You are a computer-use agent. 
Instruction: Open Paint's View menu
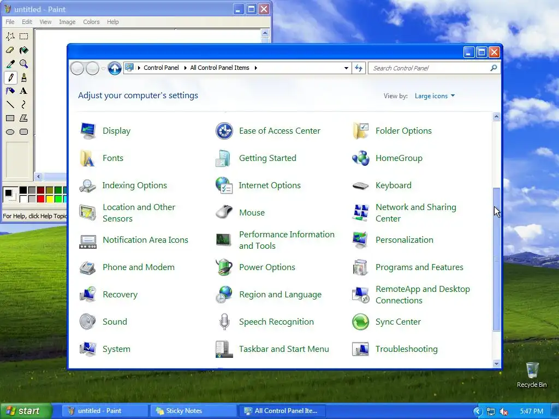[x=45, y=22]
